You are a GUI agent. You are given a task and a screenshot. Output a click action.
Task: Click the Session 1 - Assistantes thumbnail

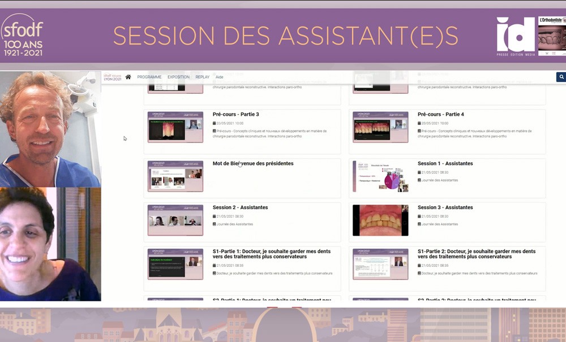pyautogui.click(x=380, y=176)
